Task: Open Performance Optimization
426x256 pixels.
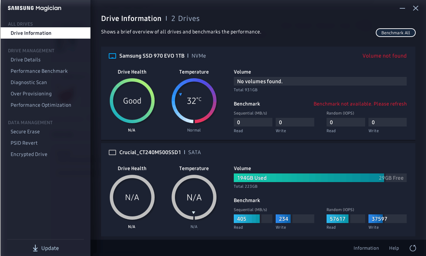Action: coord(41,105)
